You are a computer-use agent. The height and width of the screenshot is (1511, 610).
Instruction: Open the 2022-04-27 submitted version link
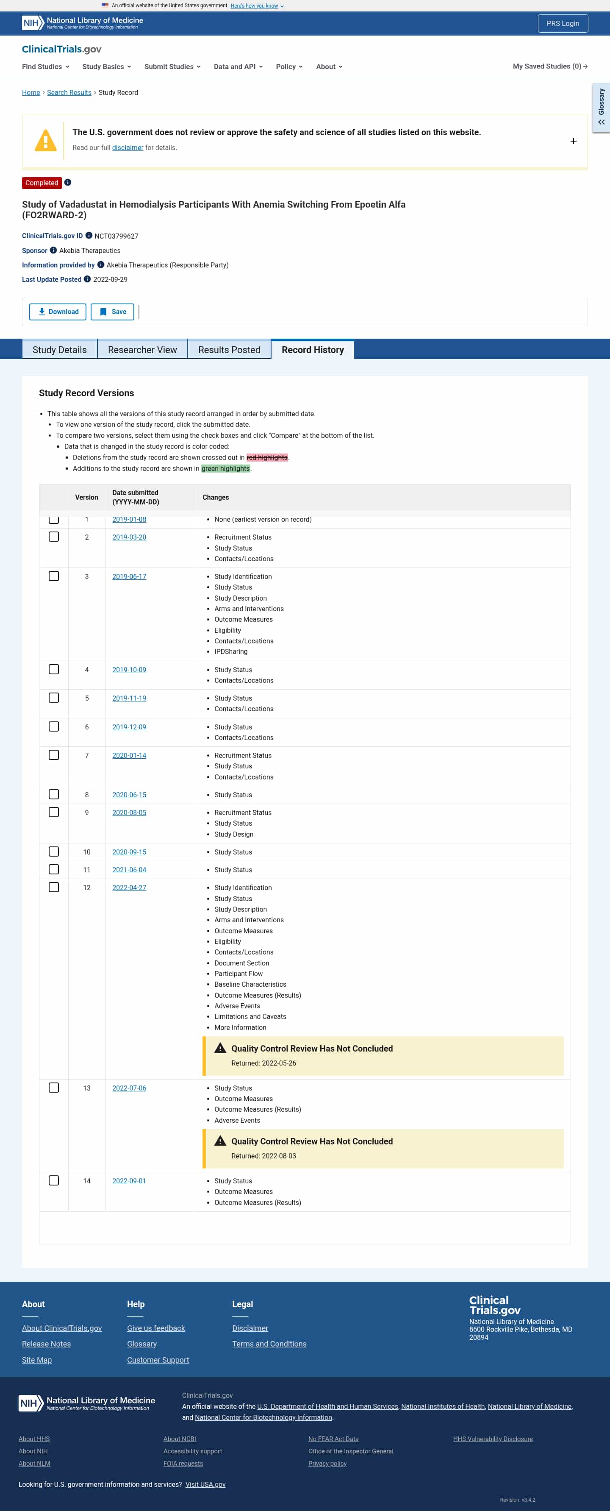[130, 888]
